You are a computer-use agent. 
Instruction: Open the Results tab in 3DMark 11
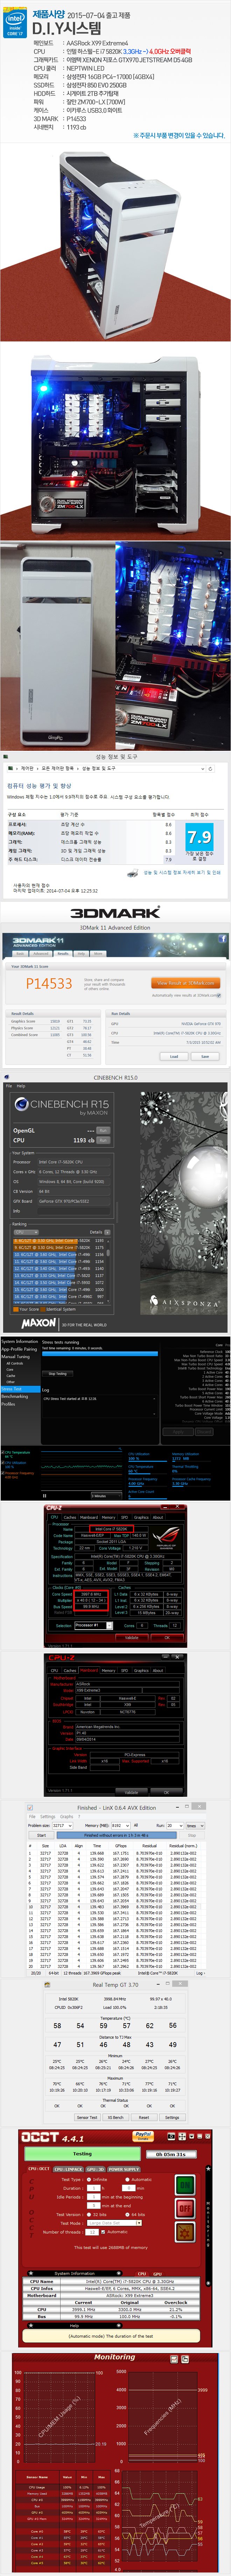point(63,954)
